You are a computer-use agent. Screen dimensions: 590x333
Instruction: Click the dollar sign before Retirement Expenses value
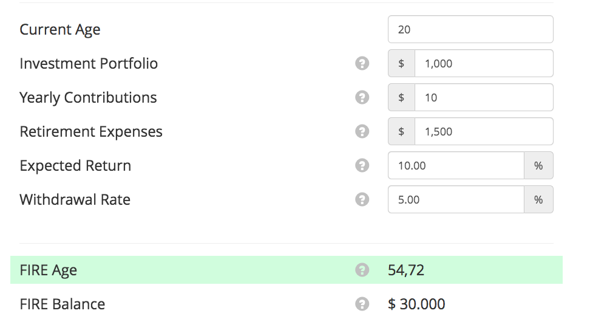click(x=402, y=131)
